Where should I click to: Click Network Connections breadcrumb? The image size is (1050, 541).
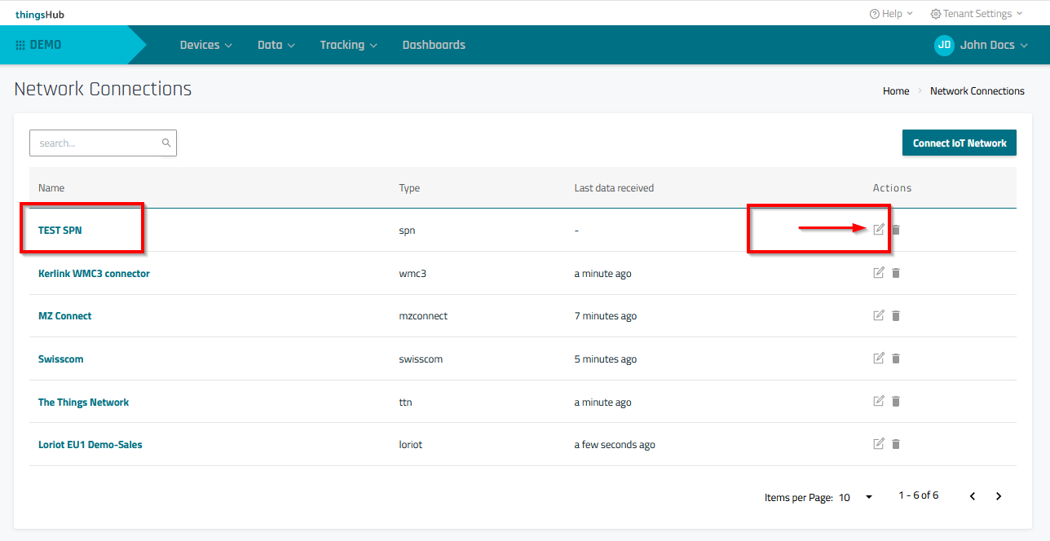pos(977,91)
